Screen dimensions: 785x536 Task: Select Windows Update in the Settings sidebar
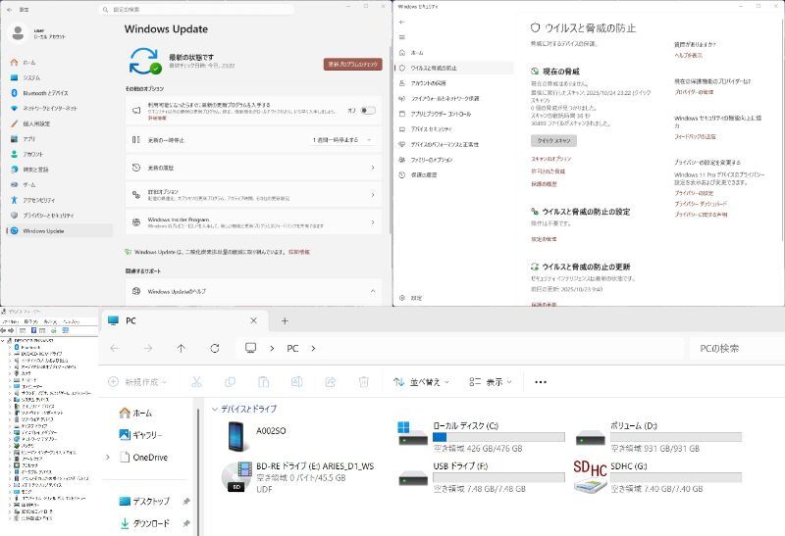59,231
